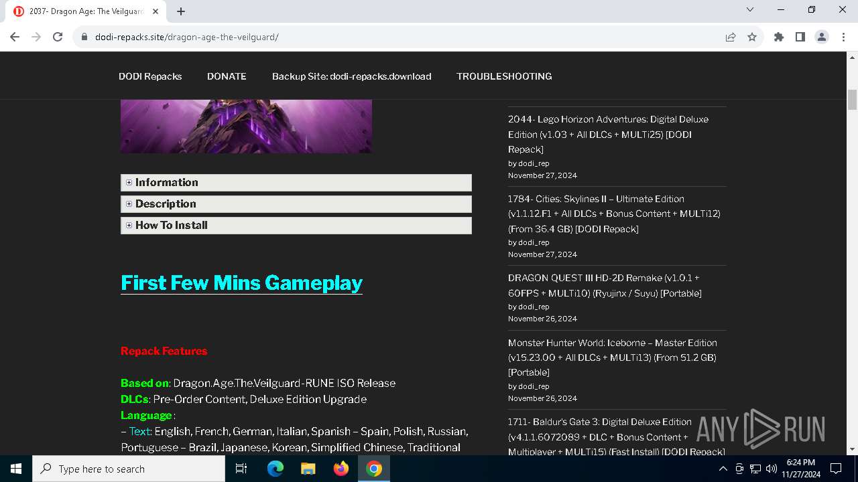
Task: Open Cities: Skylines II Ultimate Edition post
Action: point(614,214)
